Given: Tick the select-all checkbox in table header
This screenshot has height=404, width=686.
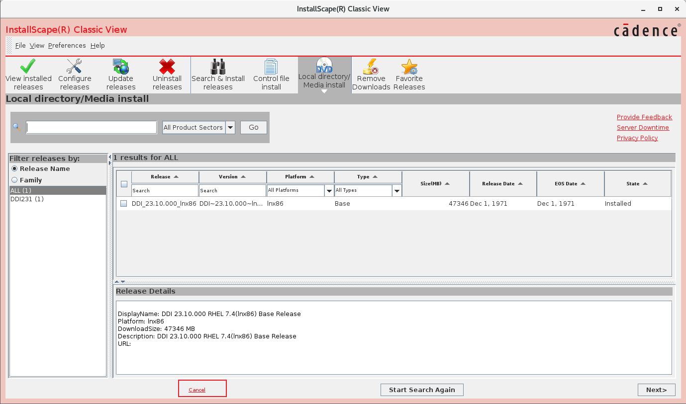Looking at the screenshot, I should 124,184.
